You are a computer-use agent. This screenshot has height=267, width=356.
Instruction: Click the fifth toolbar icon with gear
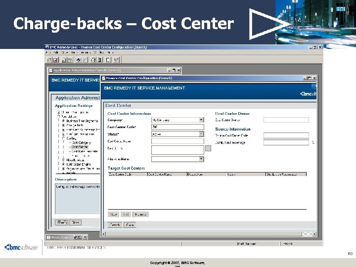(x=79, y=60)
